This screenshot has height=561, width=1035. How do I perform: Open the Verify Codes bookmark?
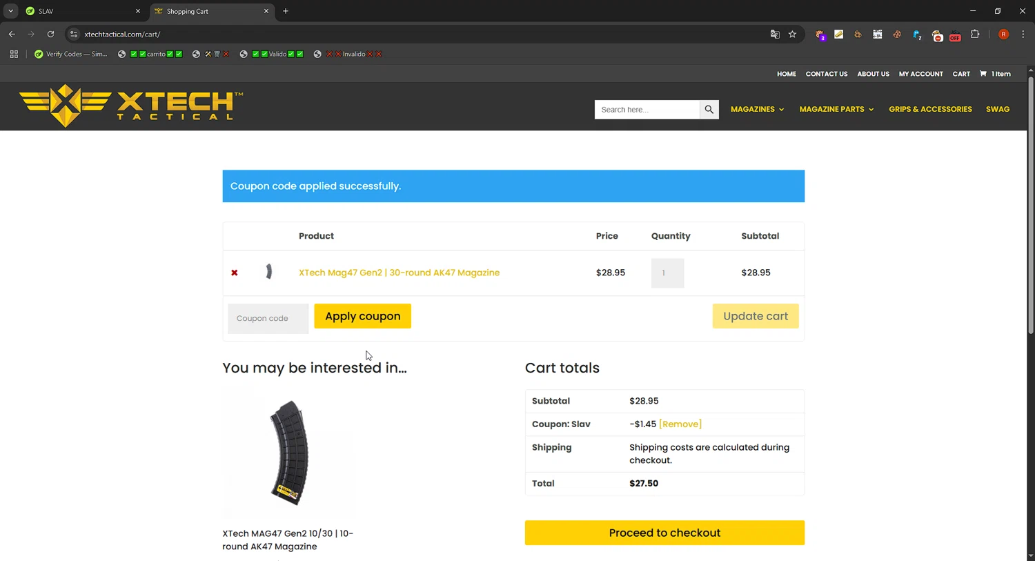71,54
